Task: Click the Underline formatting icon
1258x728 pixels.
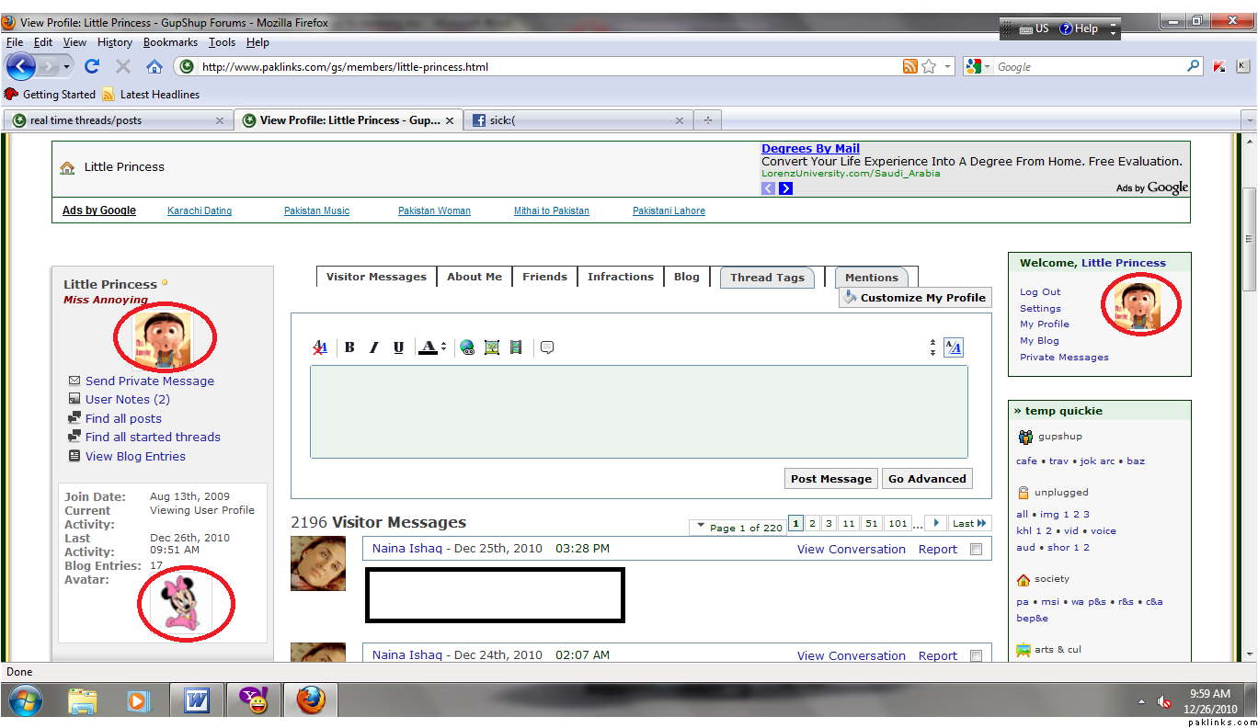Action: (398, 347)
